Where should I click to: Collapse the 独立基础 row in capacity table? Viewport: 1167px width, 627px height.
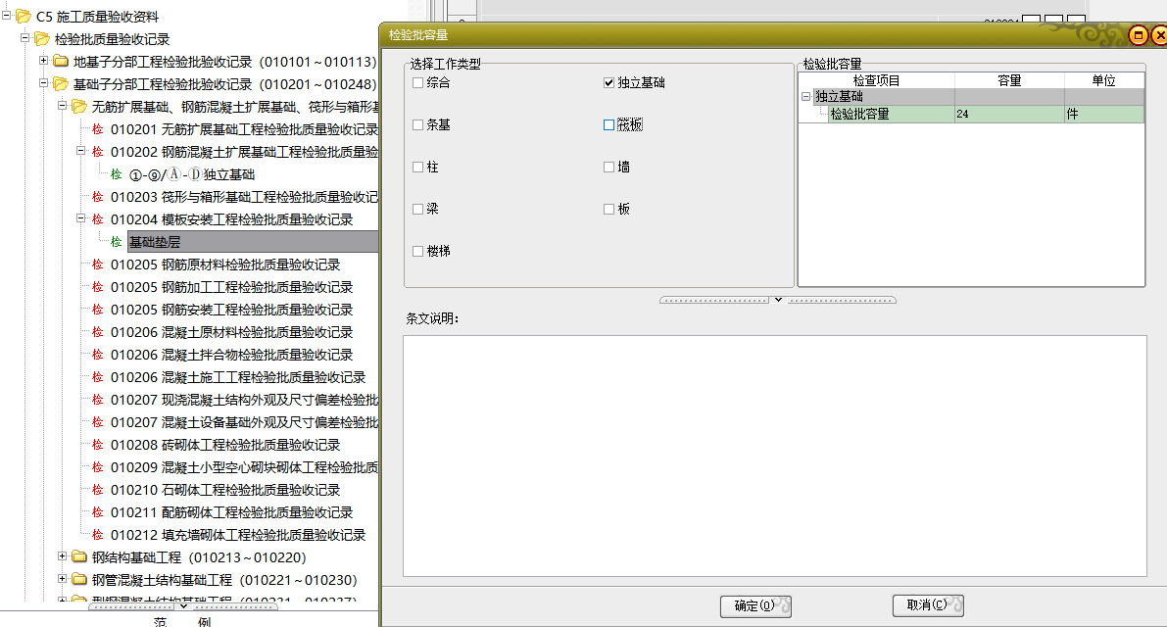(x=806, y=97)
